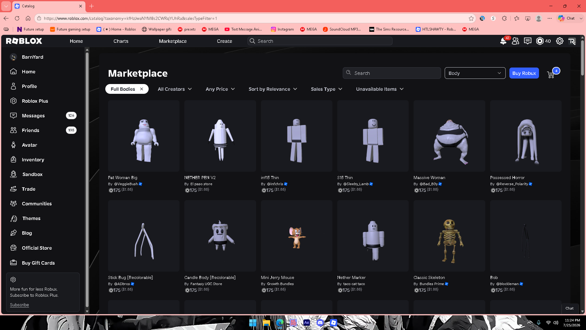Open the Windows Start menu

click(253, 323)
